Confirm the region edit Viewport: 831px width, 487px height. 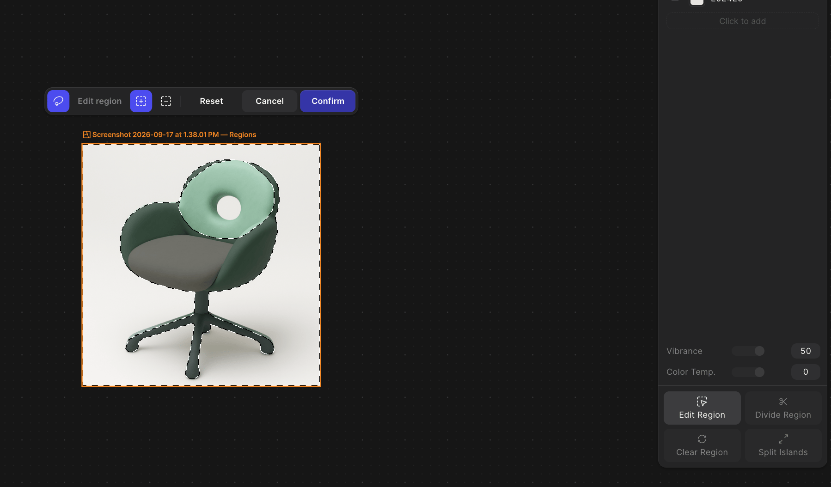(x=328, y=101)
